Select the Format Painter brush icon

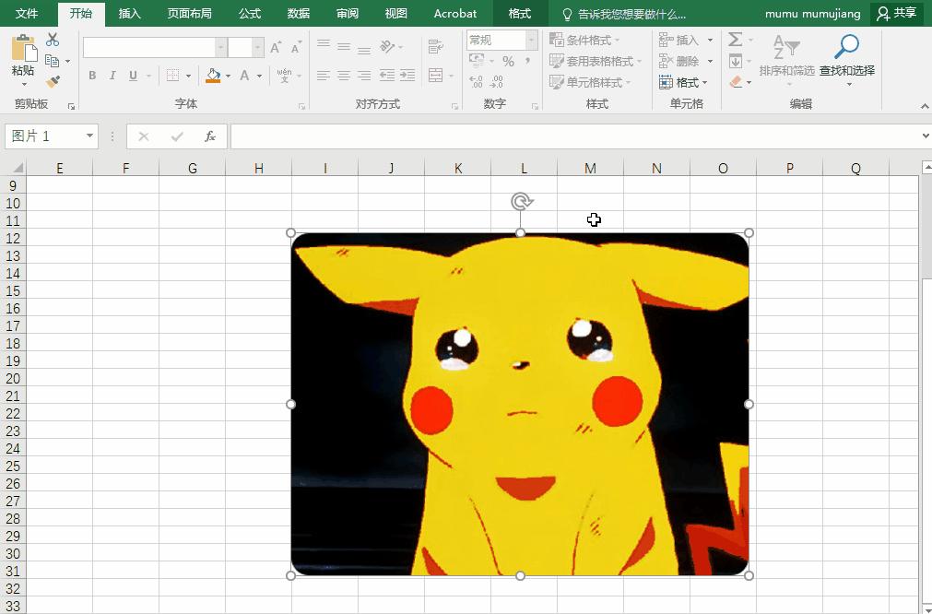(x=53, y=82)
